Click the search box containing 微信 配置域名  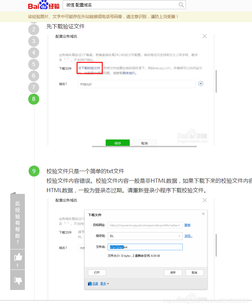coord(124,5)
